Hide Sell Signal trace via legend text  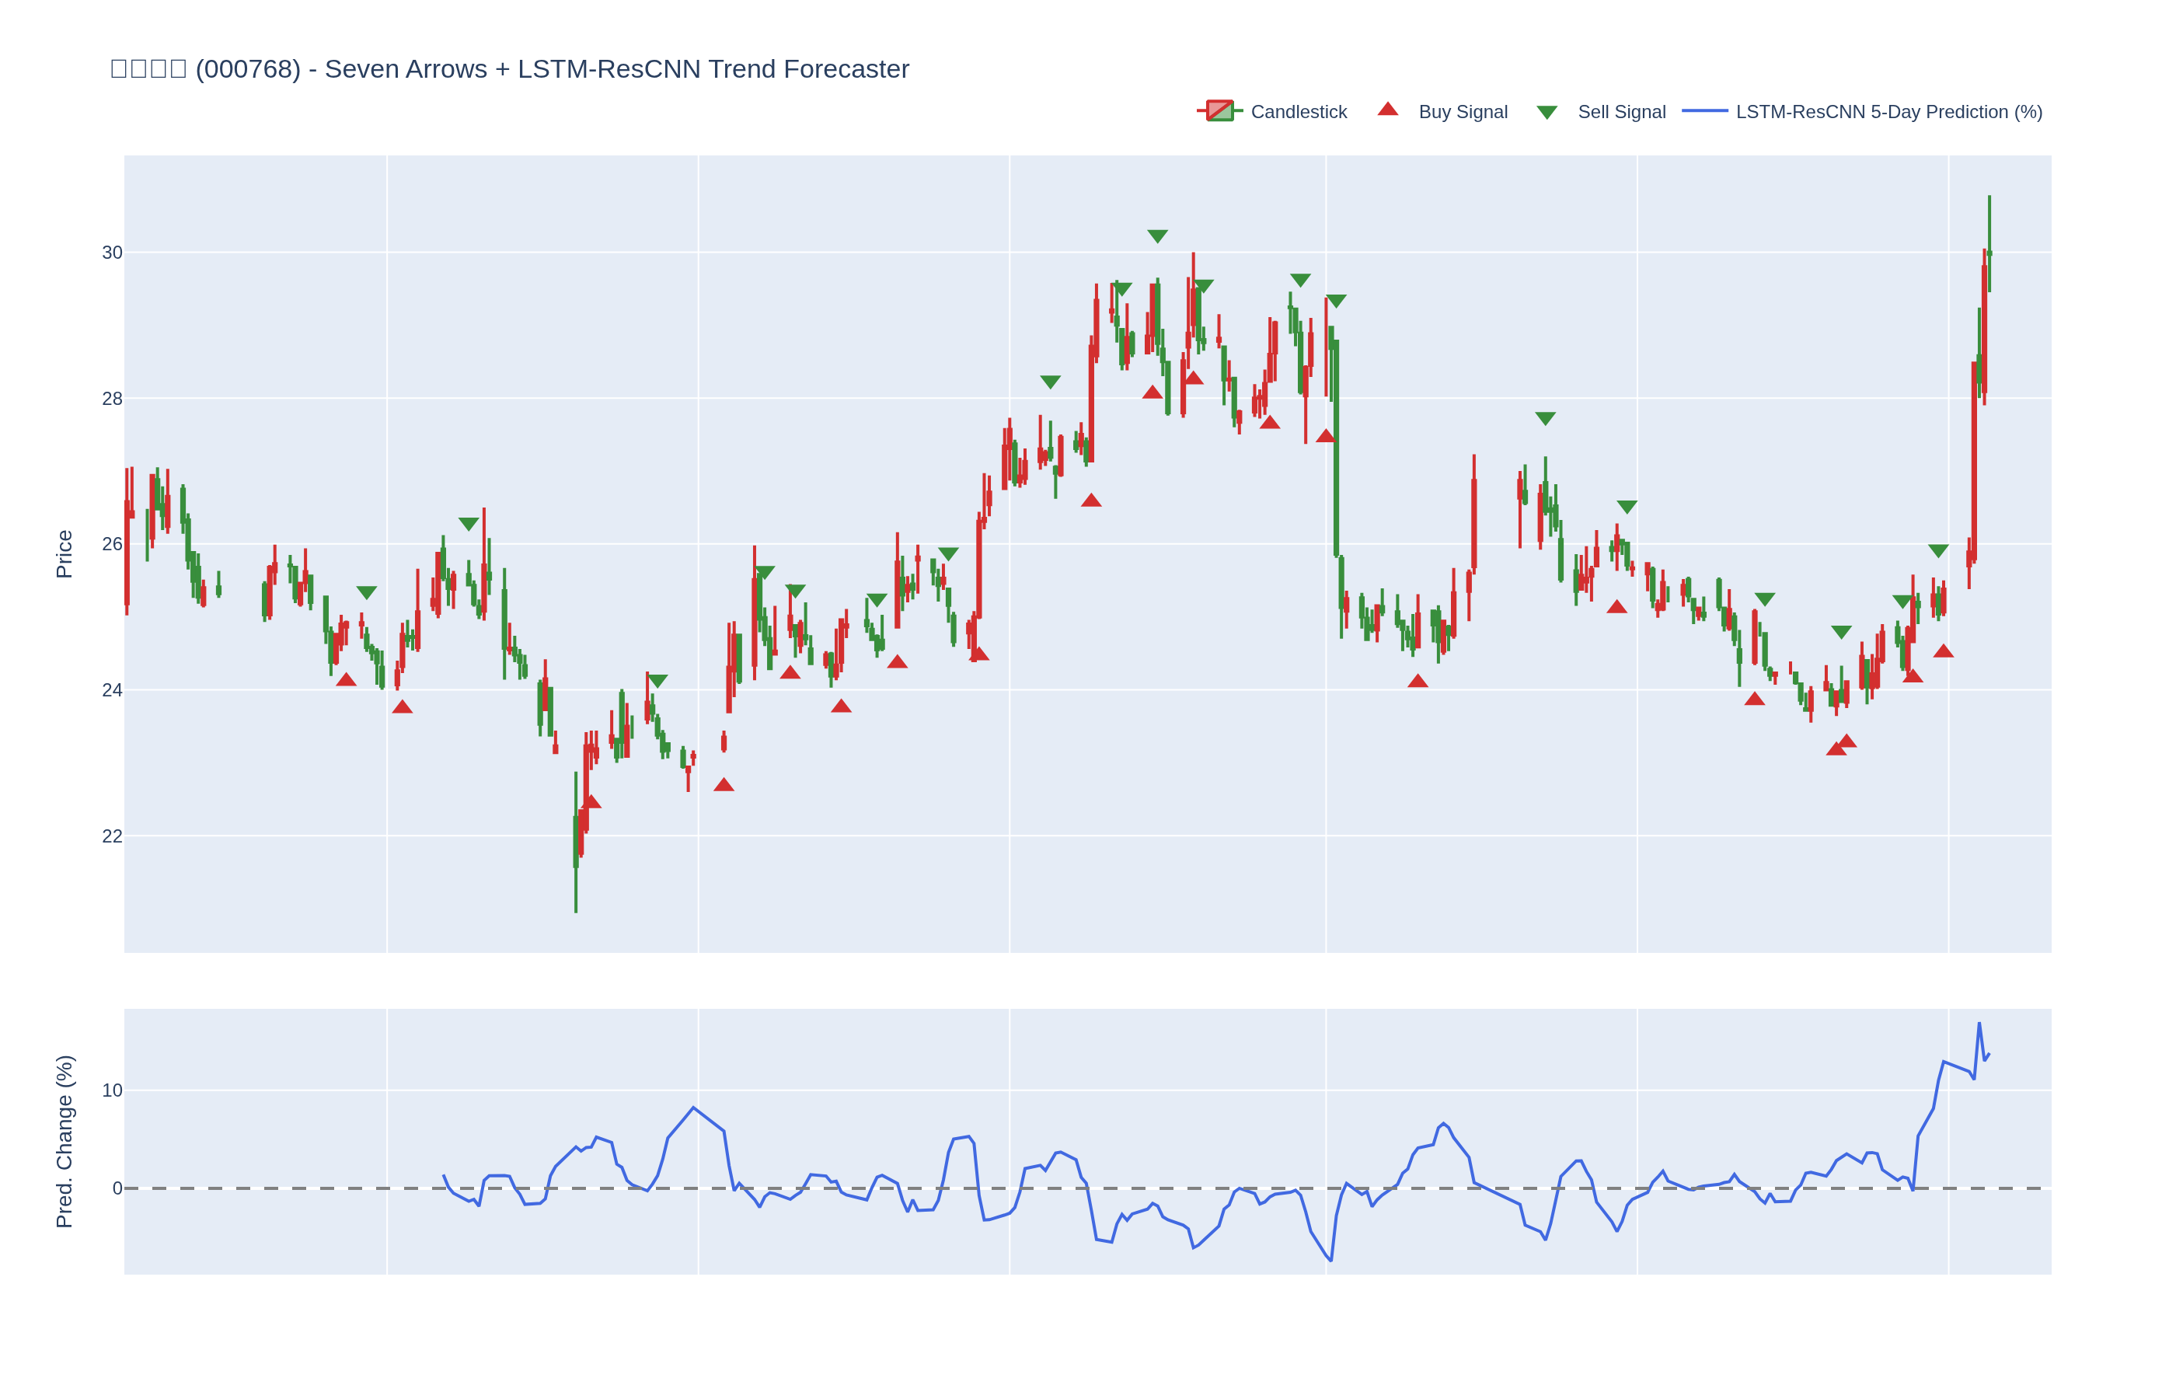click(1621, 112)
